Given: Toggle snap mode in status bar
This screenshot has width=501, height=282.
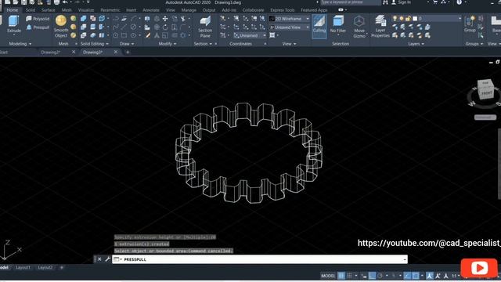Looking at the screenshot, I should click(350, 275).
